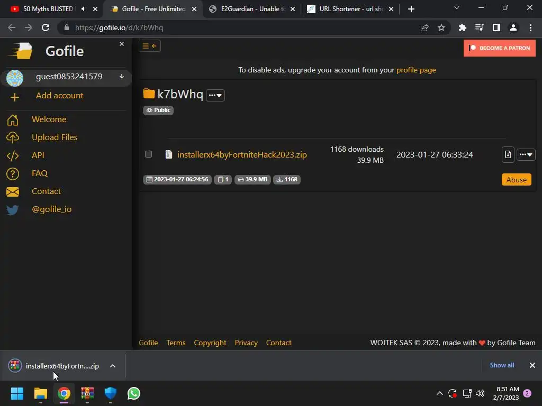The image size is (542, 406).
Task: Click Show all downloads
Action: (x=502, y=365)
